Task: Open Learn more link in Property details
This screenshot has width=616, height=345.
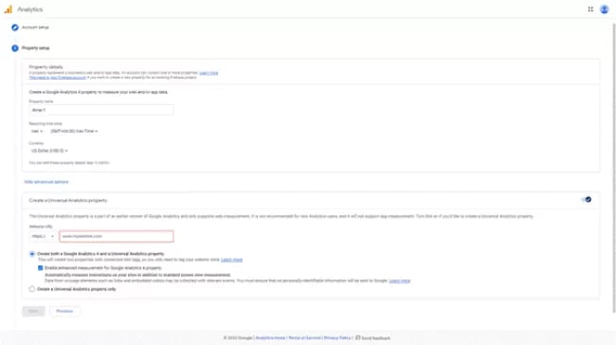Action: tap(208, 73)
